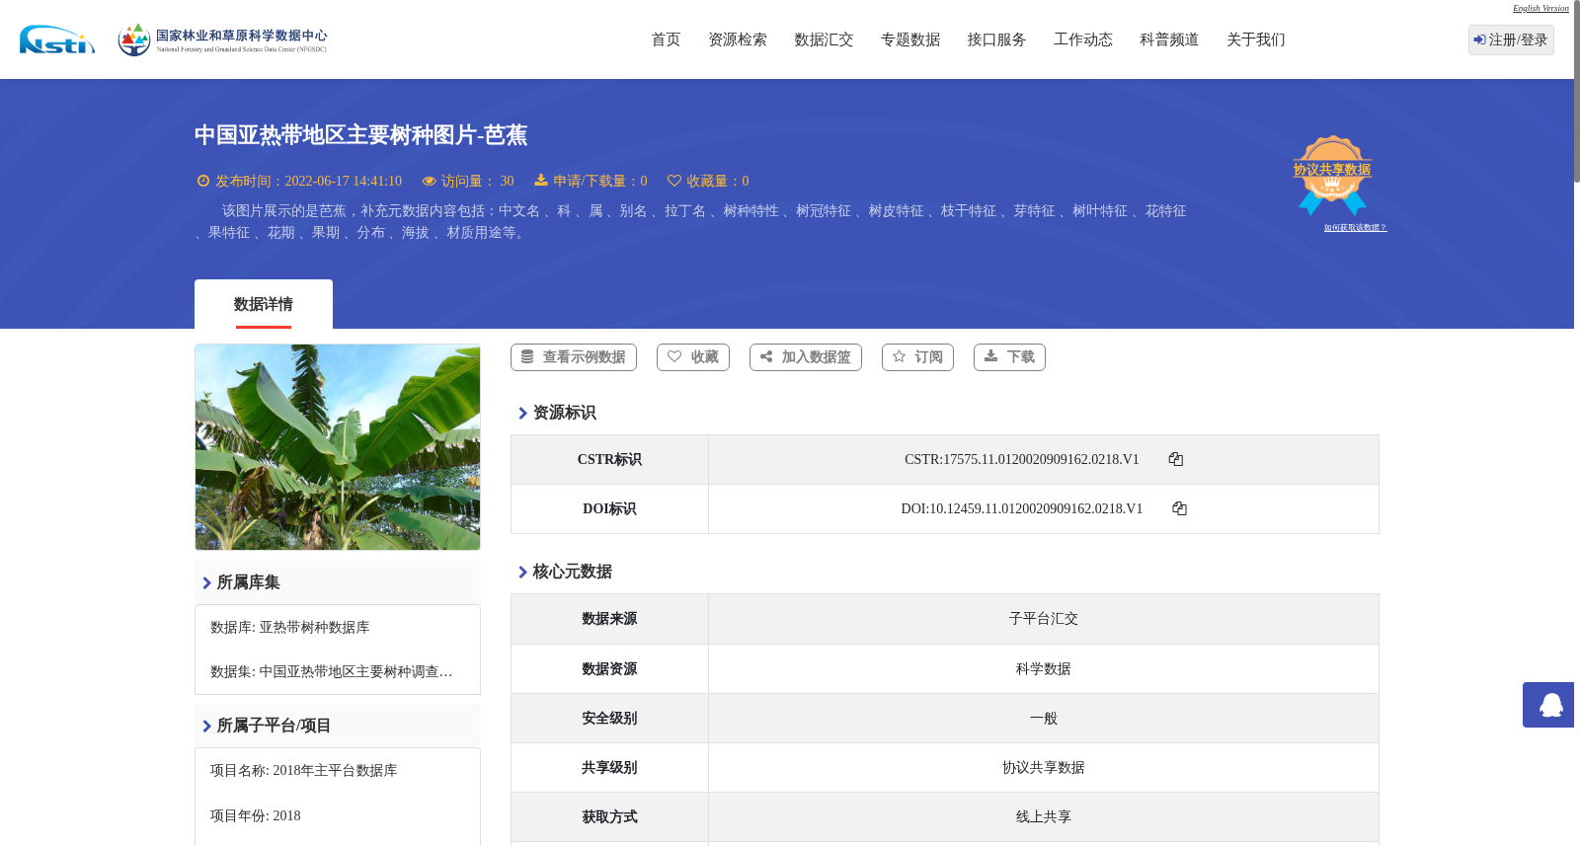Click 项目年份: 2018 entry
Screen dimensions: 1580x846
[x=256, y=816]
